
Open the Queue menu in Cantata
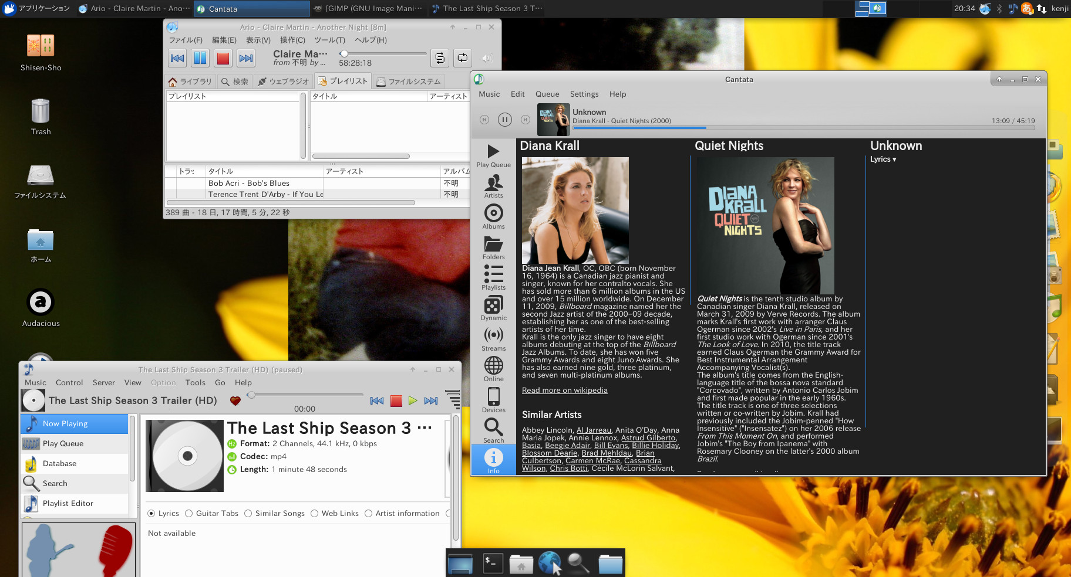click(547, 94)
